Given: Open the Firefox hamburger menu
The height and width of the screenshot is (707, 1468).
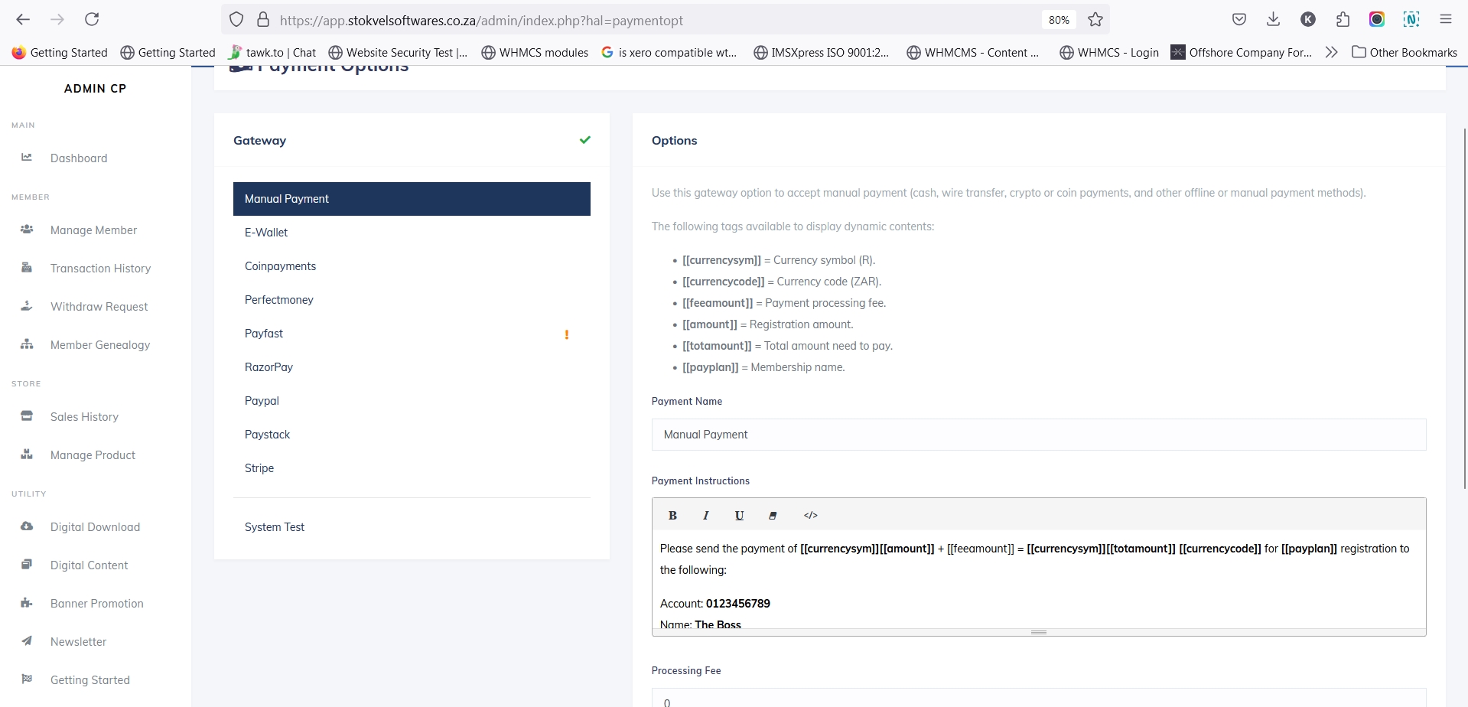Looking at the screenshot, I should tap(1446, 19).
